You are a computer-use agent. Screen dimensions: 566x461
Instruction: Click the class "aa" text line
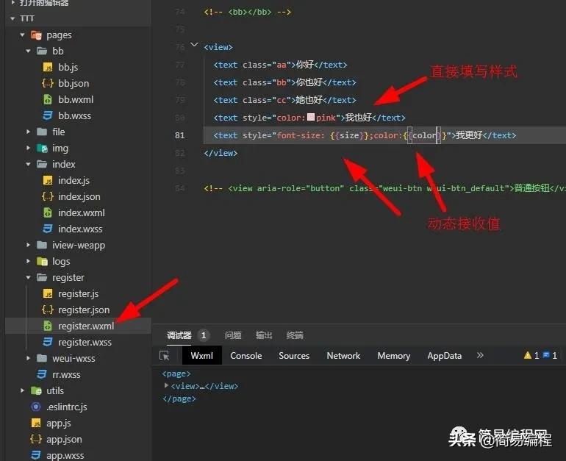(x=280, y=65)
